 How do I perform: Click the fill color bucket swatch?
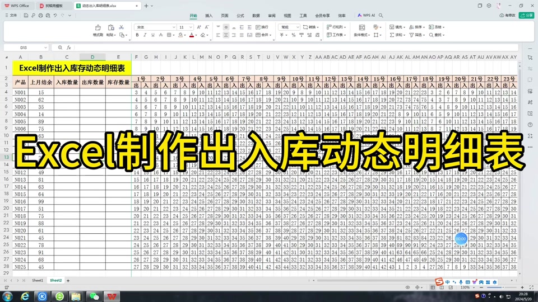(x=180, y=35)
